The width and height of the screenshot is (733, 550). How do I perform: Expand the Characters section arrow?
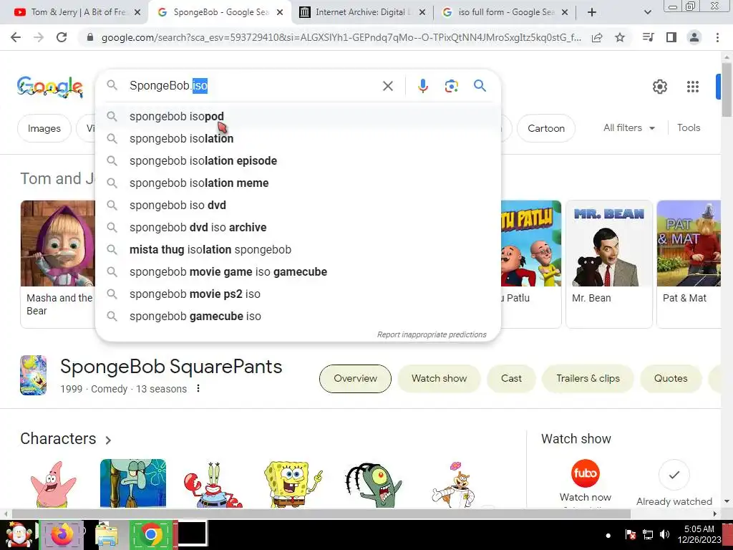point(109,440)
